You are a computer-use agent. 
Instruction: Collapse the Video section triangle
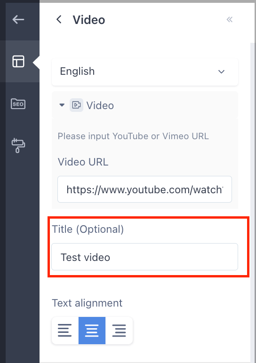[x=62, y=105]
